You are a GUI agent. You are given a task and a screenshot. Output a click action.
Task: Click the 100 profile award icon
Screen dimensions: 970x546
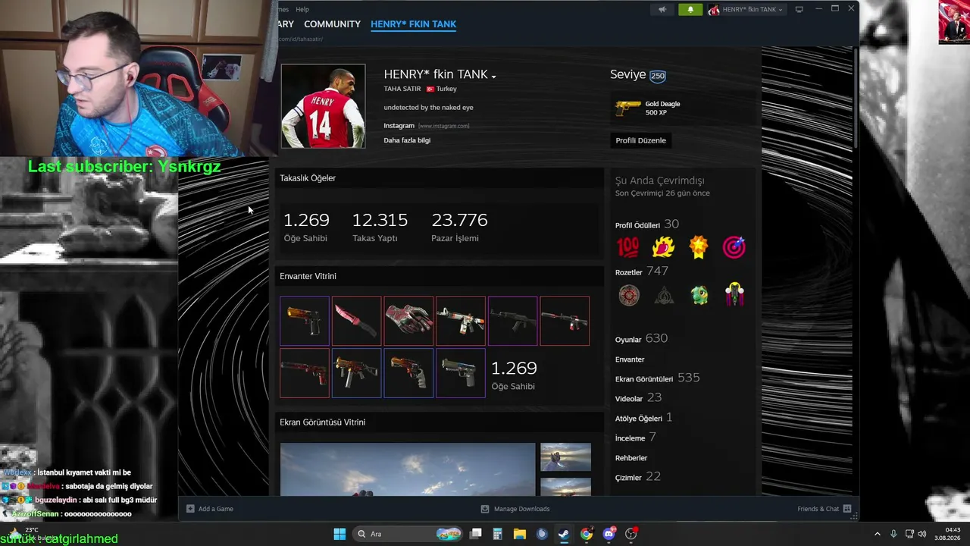(627, 247)
